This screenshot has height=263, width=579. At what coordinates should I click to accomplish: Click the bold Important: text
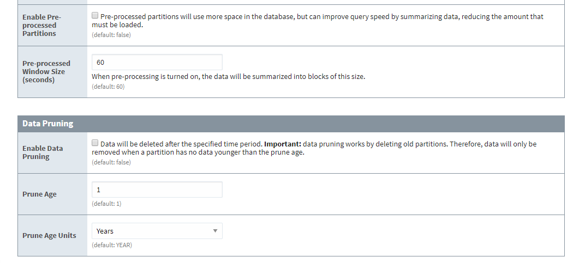[282, 144]
